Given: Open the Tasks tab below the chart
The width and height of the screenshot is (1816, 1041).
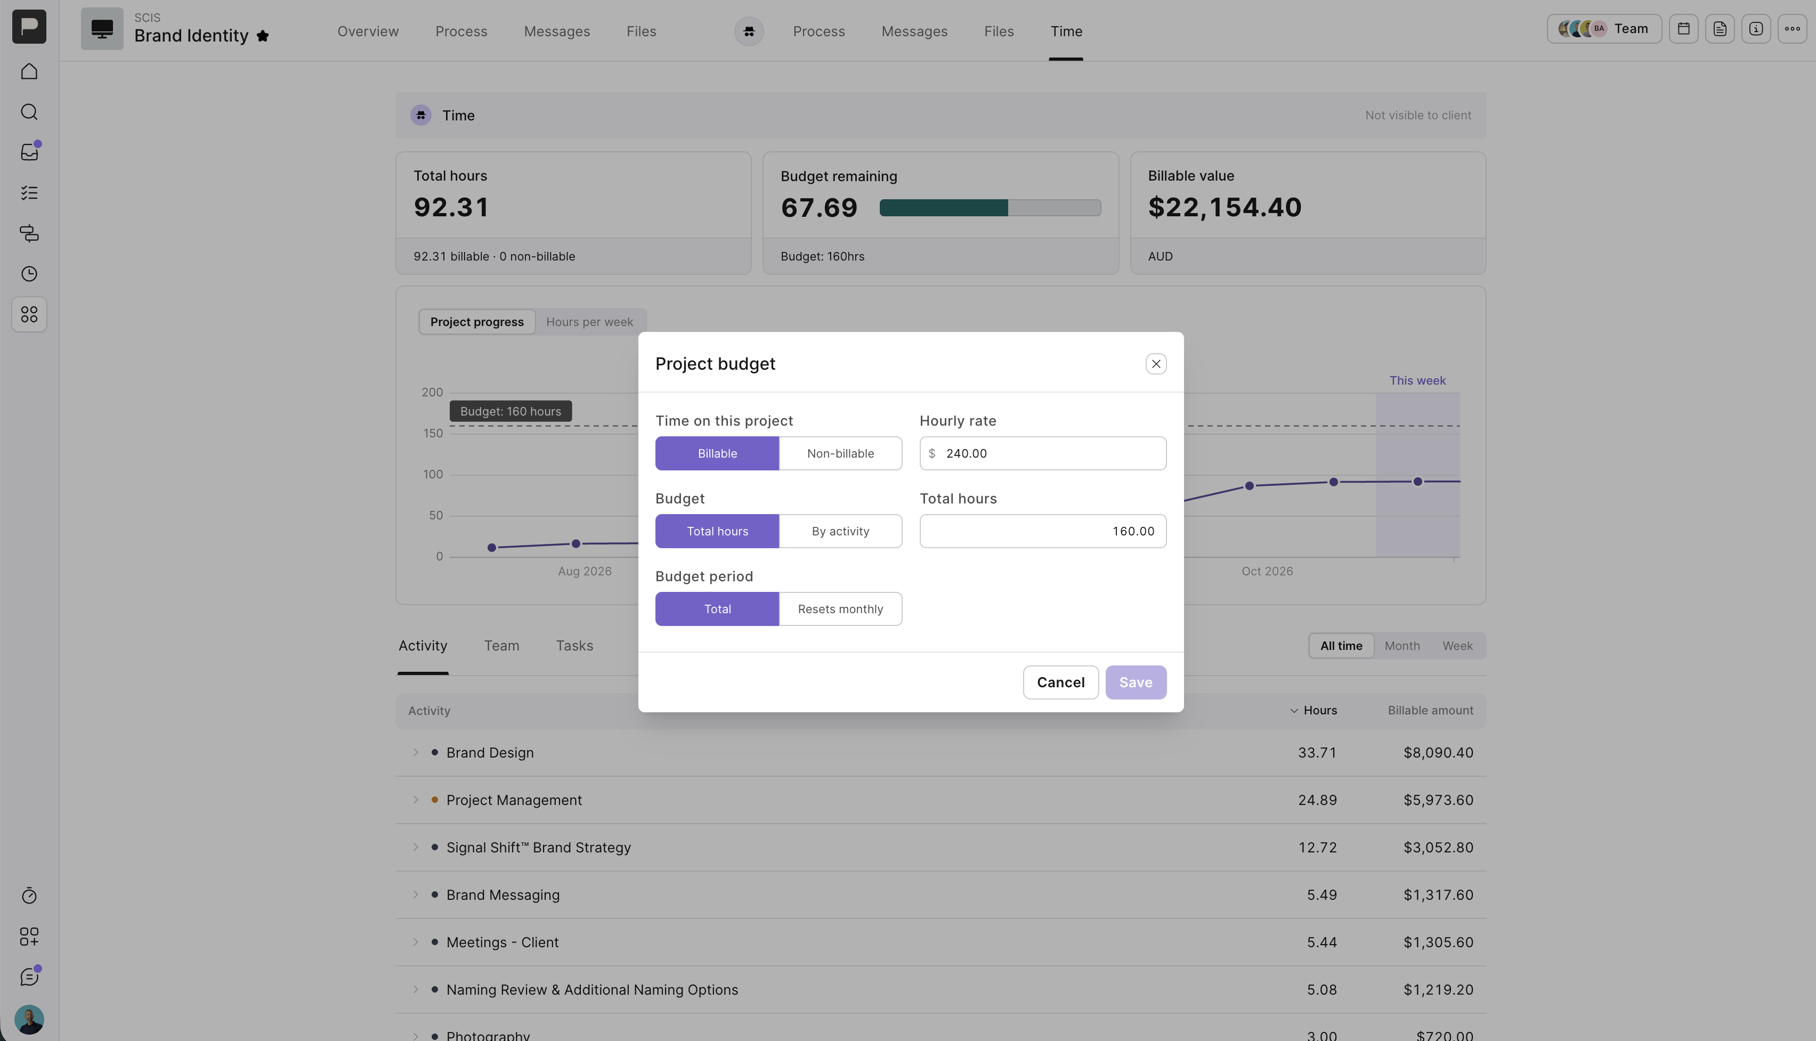Looking at the screenshot, I should click(x=575, y=646).
